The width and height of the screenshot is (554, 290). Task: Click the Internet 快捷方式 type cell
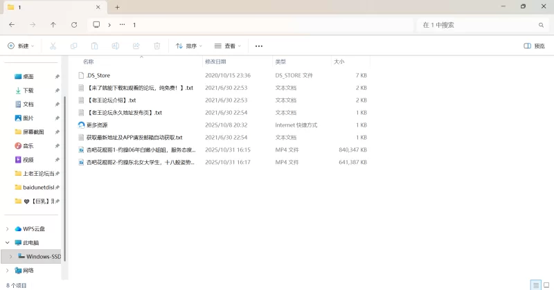tap(296, 125)
